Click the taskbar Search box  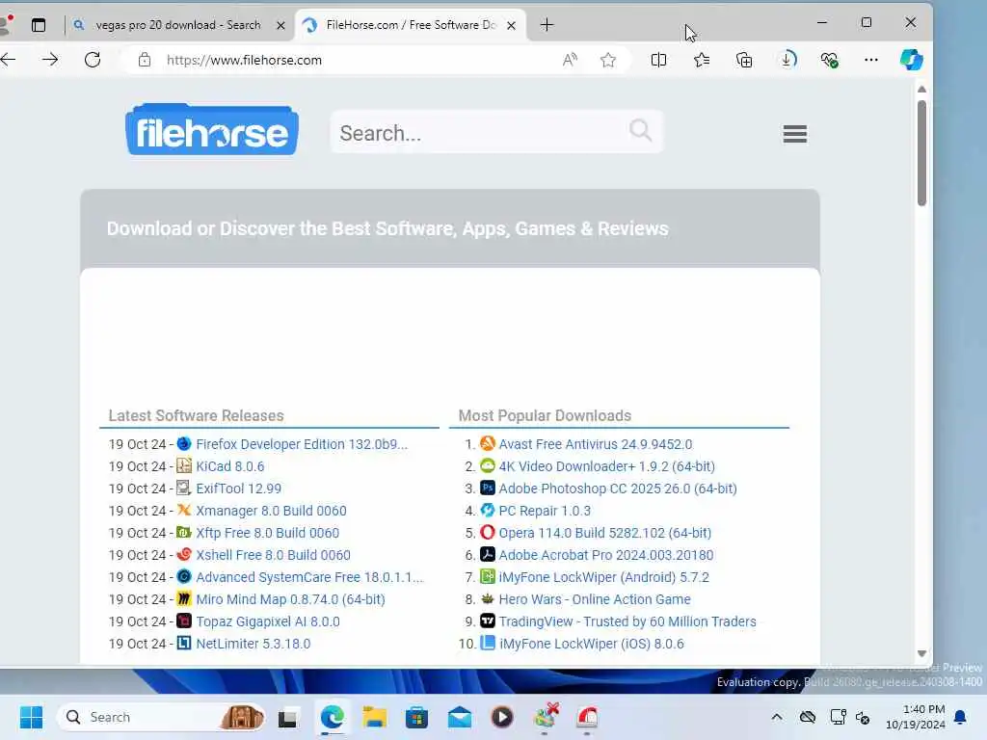161,717
